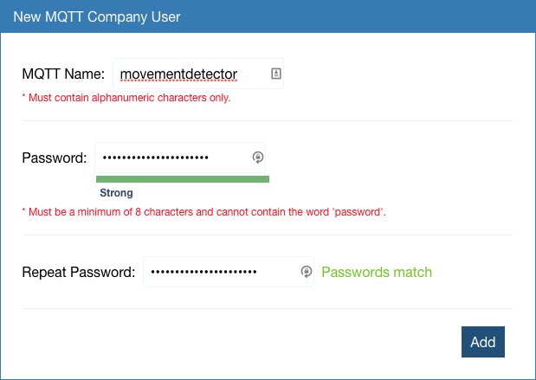Click the 'Passwords match' message
Viewport: 536px width, 380px height.
tap(377, 272)
